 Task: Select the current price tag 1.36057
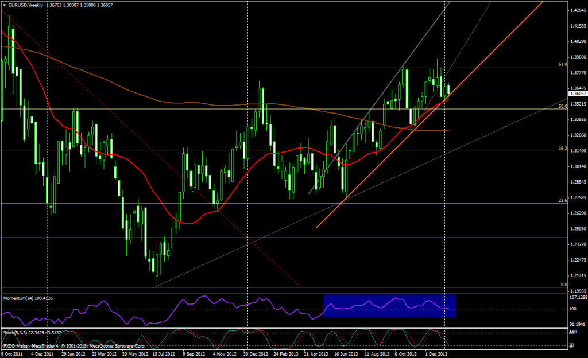point(577,93)
